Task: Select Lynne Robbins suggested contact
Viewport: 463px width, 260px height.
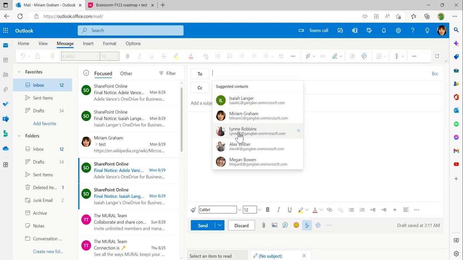Action: point(258,131)
